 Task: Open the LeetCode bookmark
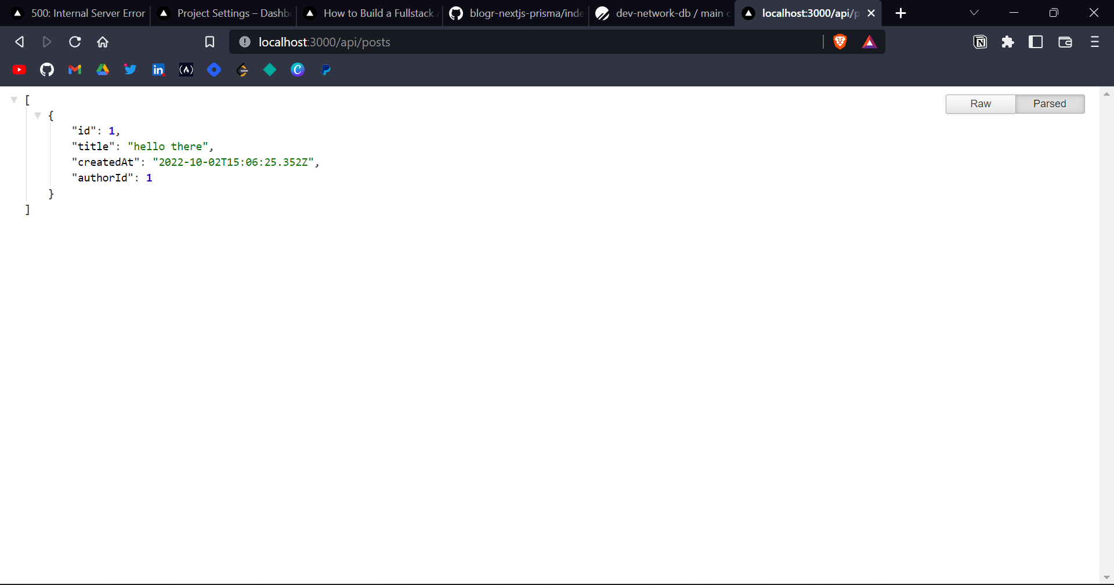pyautogui.click(x=242, y=70)
